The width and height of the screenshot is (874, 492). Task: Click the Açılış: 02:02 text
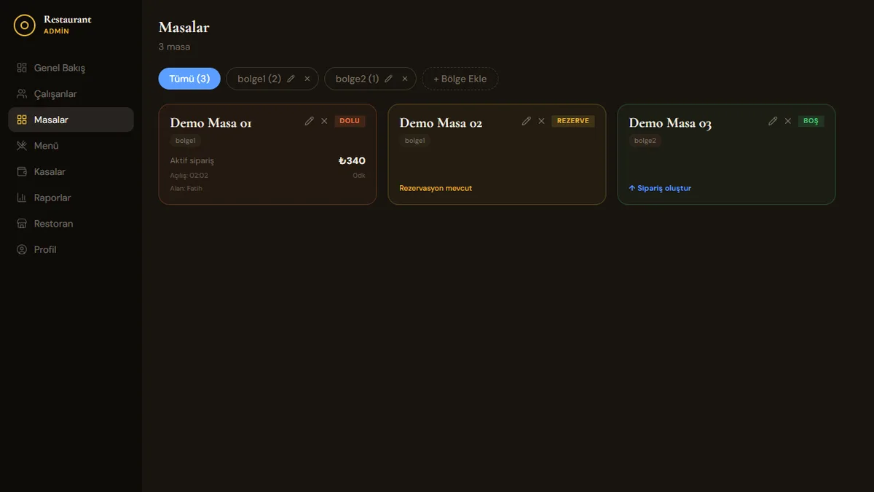pyautogui.click(x=189, y=176)
